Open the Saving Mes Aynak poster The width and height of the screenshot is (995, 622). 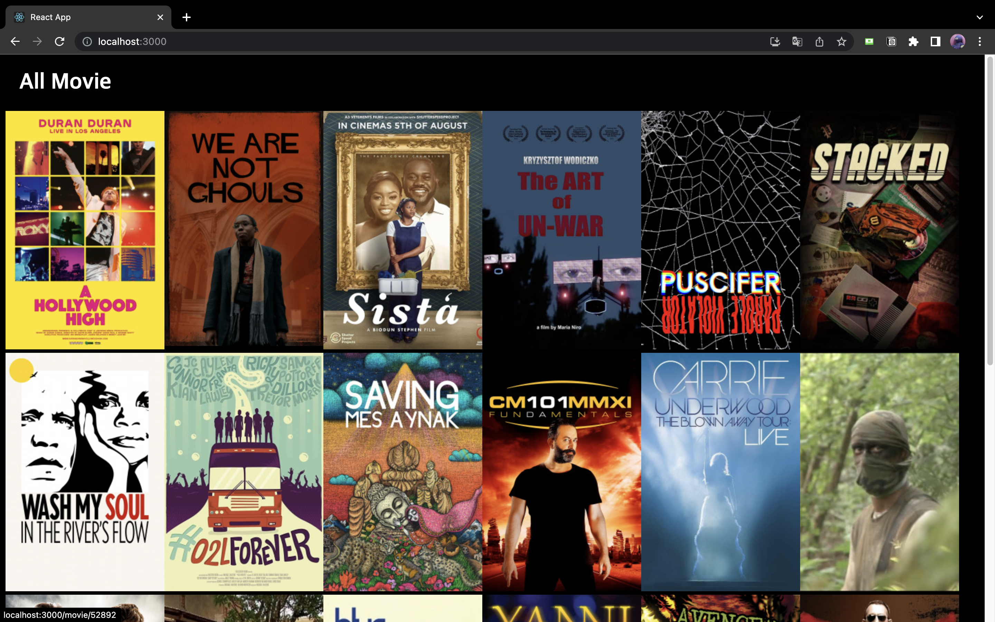[402, 471]
